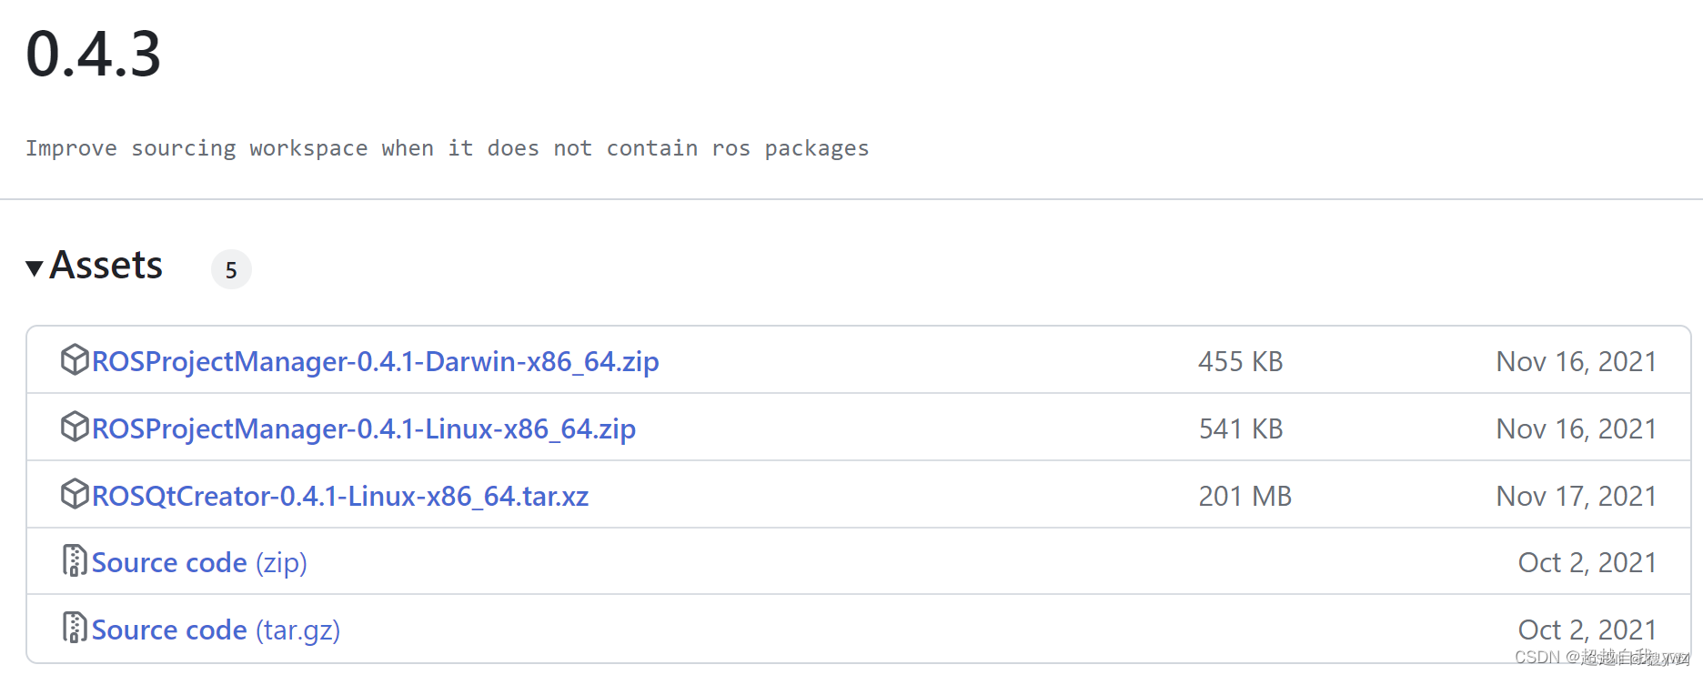Click the package icon beside ROSProjectManager-0.4.1-Darwin-x86_64.zip

click(x=75, y=360)
